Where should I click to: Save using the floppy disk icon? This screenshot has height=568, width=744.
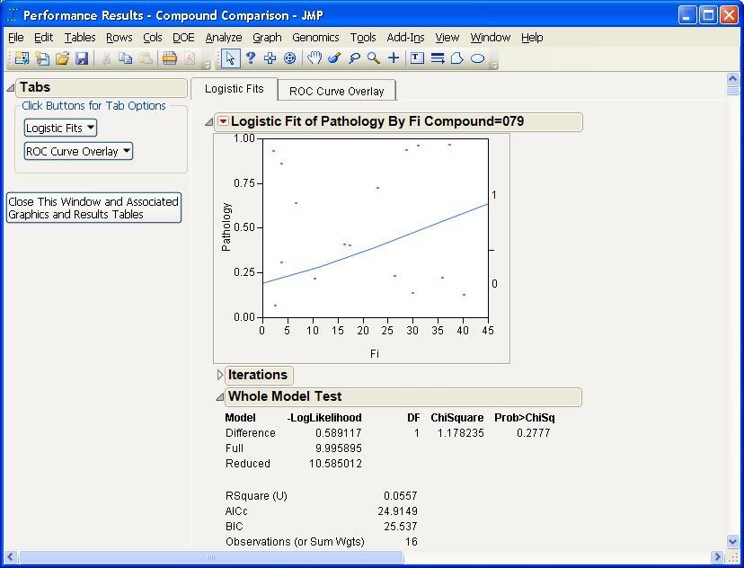82,58
